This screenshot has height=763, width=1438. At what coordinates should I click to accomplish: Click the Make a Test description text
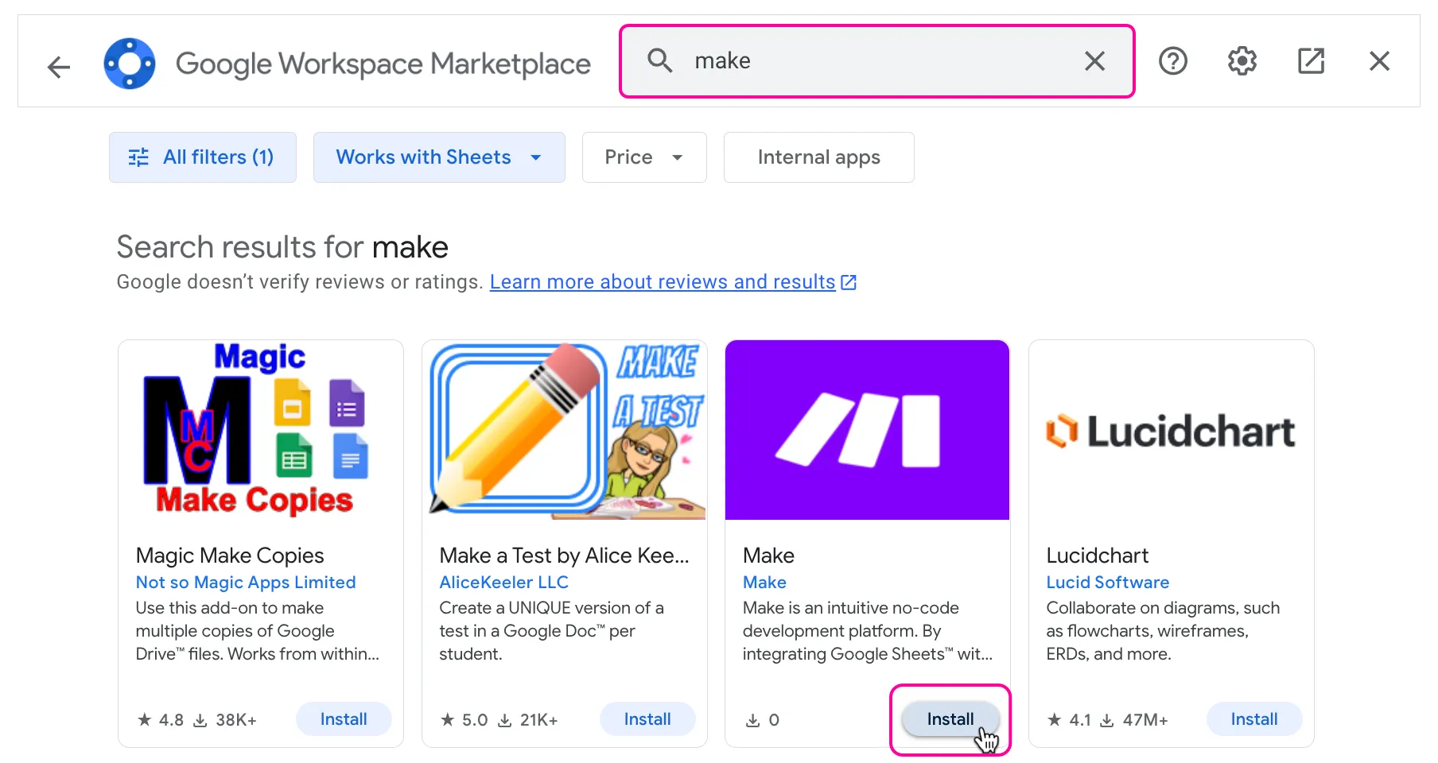pos(551,631)
